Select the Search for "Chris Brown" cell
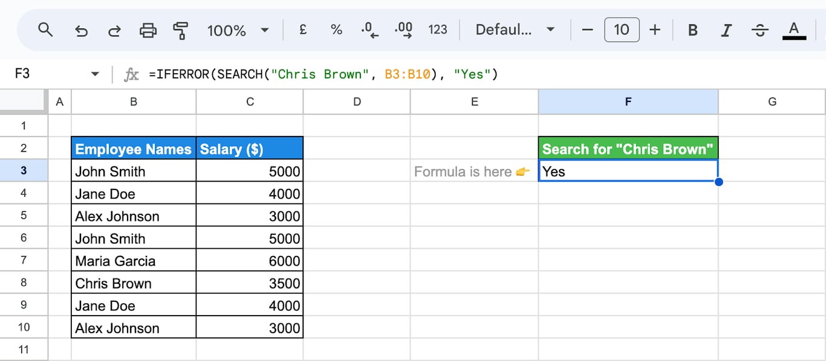Viewport: 826px width, 361px height. (x=628, y=149)
